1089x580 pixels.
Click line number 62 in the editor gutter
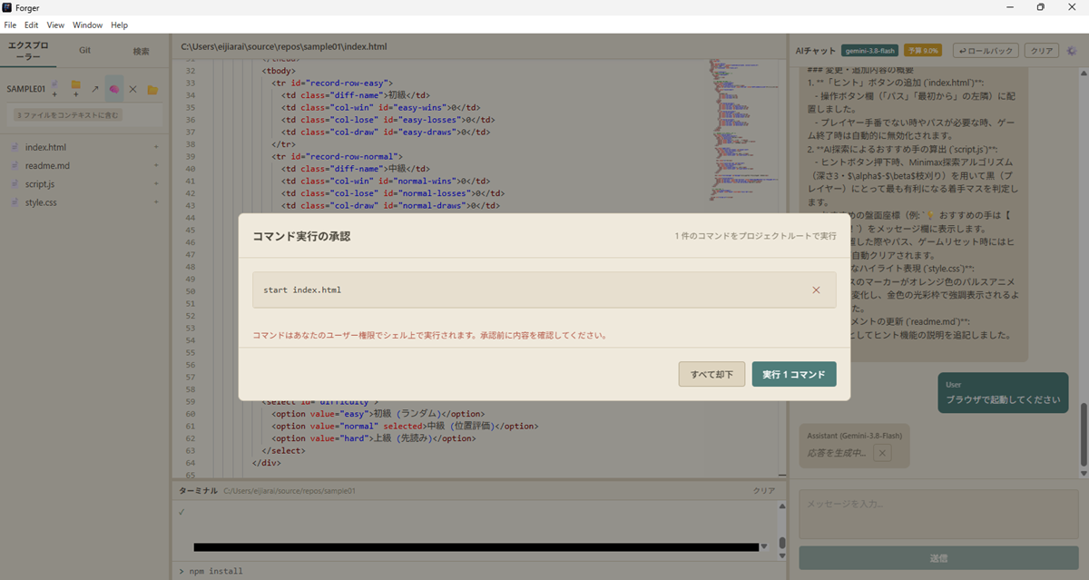pyautogui.click(x=190, y=437)
